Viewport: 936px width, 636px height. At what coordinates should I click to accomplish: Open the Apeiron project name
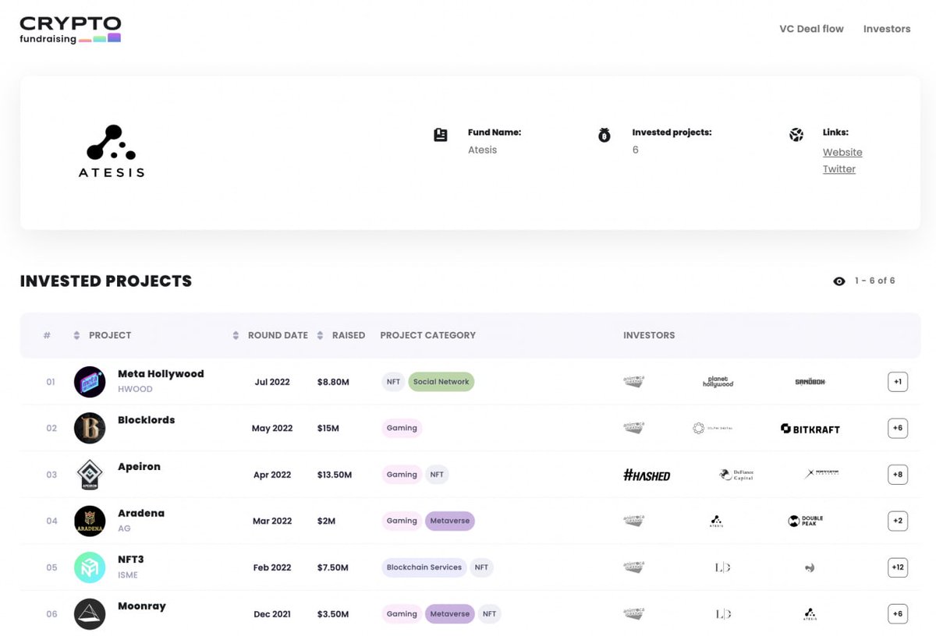(x=139, y=467)
